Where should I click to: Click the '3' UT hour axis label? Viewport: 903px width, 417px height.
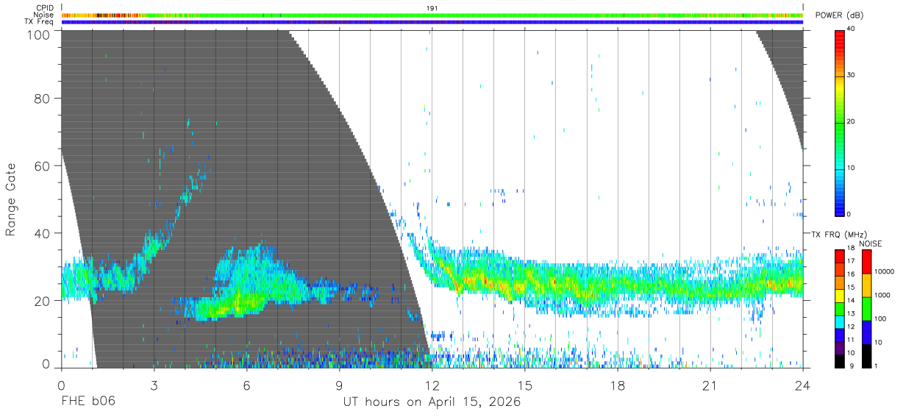(154, 385)
